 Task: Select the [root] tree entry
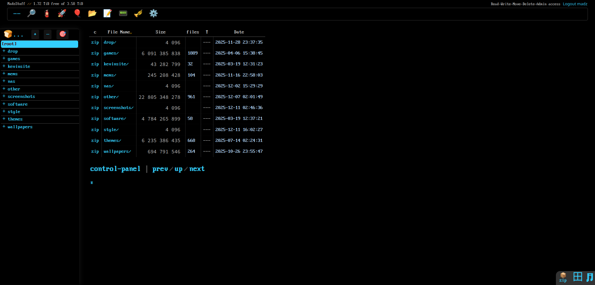[x=39, y=44]
